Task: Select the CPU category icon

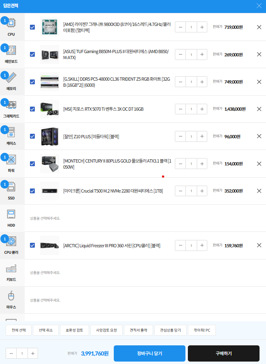Action: point(11,24)
